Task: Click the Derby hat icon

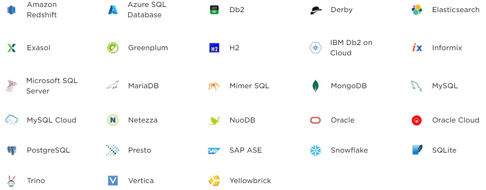Action: pyautogui.click(x=316, y=10)
